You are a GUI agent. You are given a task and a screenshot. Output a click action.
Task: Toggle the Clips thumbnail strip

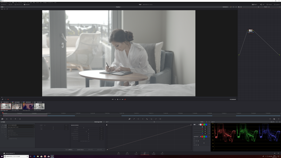pyautogui.click(x=255, y=5)
